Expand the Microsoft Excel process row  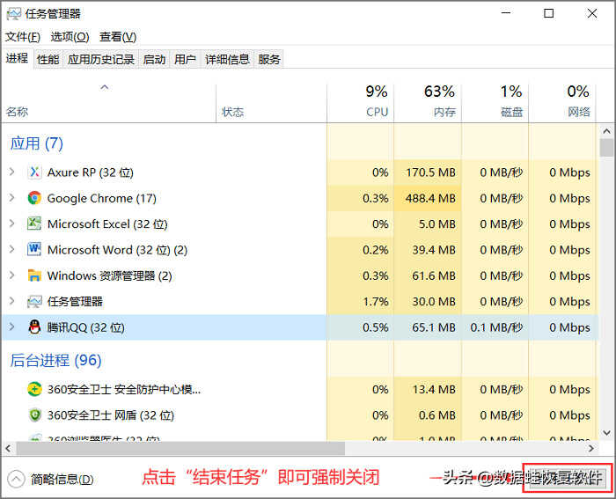11,224
